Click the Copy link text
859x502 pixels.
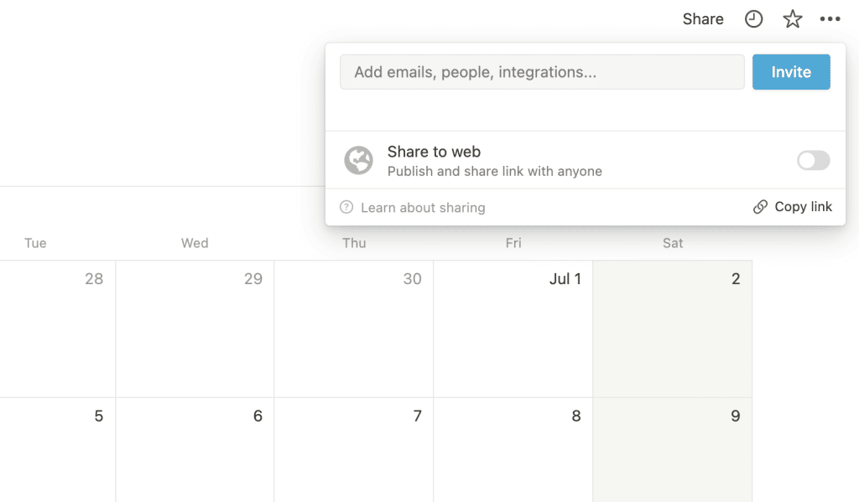click(x=803, y=207)
